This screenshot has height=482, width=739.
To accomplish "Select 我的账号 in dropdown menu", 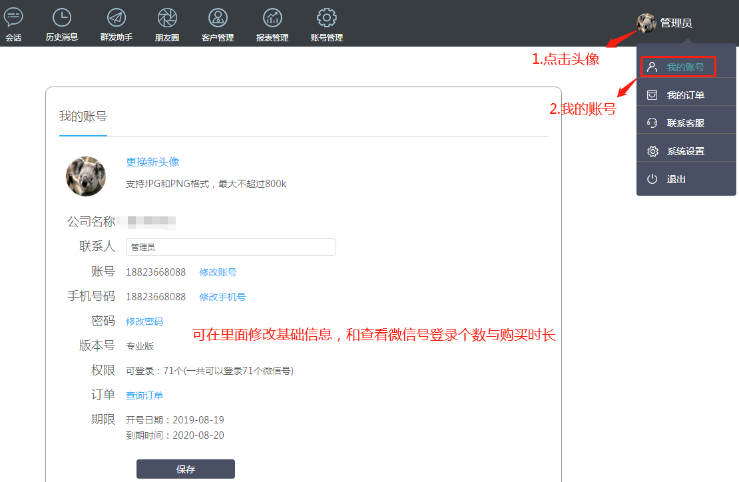I will (686, 67).
